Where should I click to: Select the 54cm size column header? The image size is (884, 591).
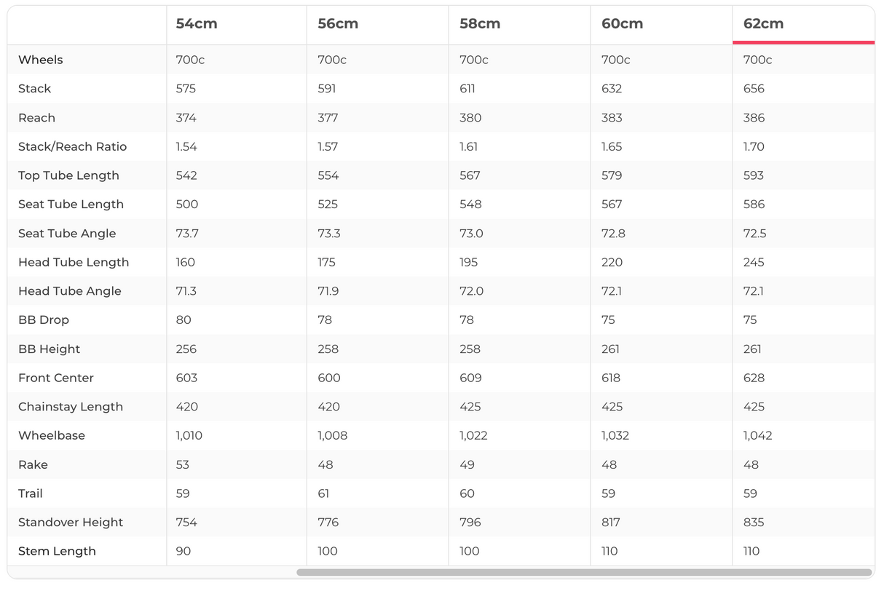coord(197,24)
